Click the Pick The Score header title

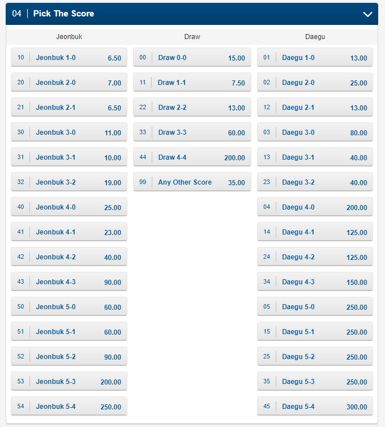pos(63,14)
